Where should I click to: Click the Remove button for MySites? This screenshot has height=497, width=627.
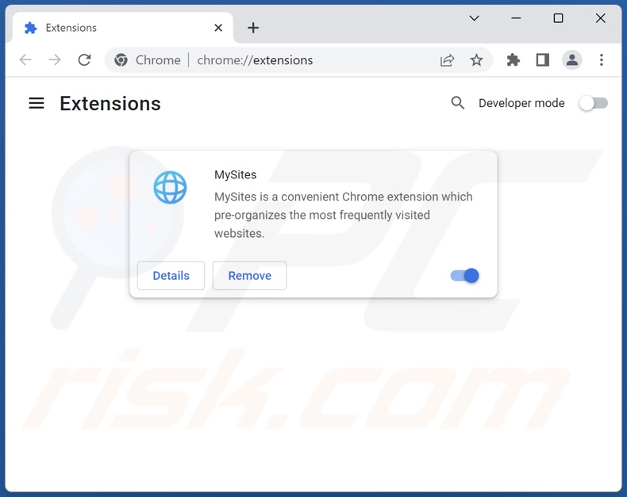pyautogui.click(x=249, y=276)
